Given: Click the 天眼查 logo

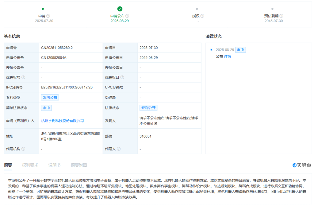Looking at the screenshot, I should tap(302, 165).
